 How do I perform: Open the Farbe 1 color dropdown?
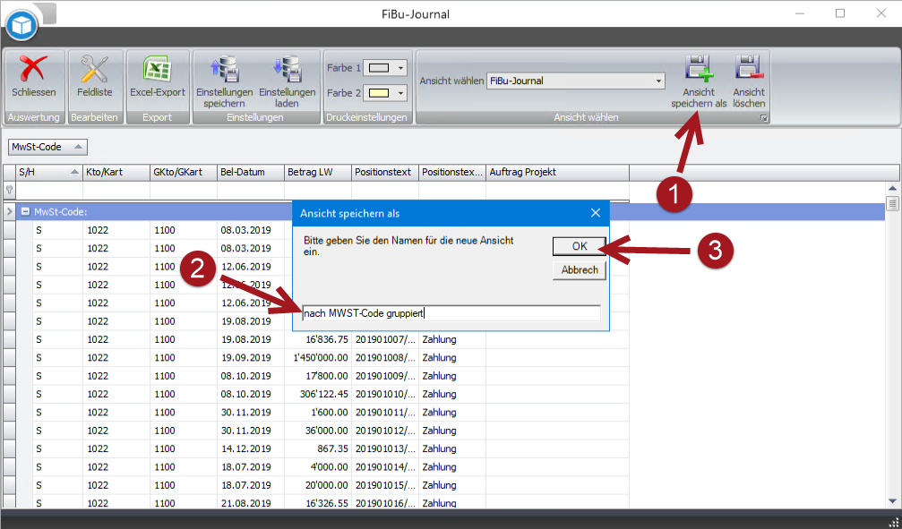(x=400, y=68)
